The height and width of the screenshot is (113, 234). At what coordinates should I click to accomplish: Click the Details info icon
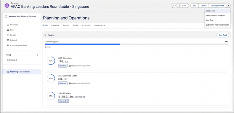8,35
